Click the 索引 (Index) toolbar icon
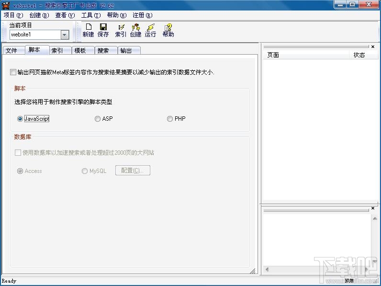 [x=121, y=30]
